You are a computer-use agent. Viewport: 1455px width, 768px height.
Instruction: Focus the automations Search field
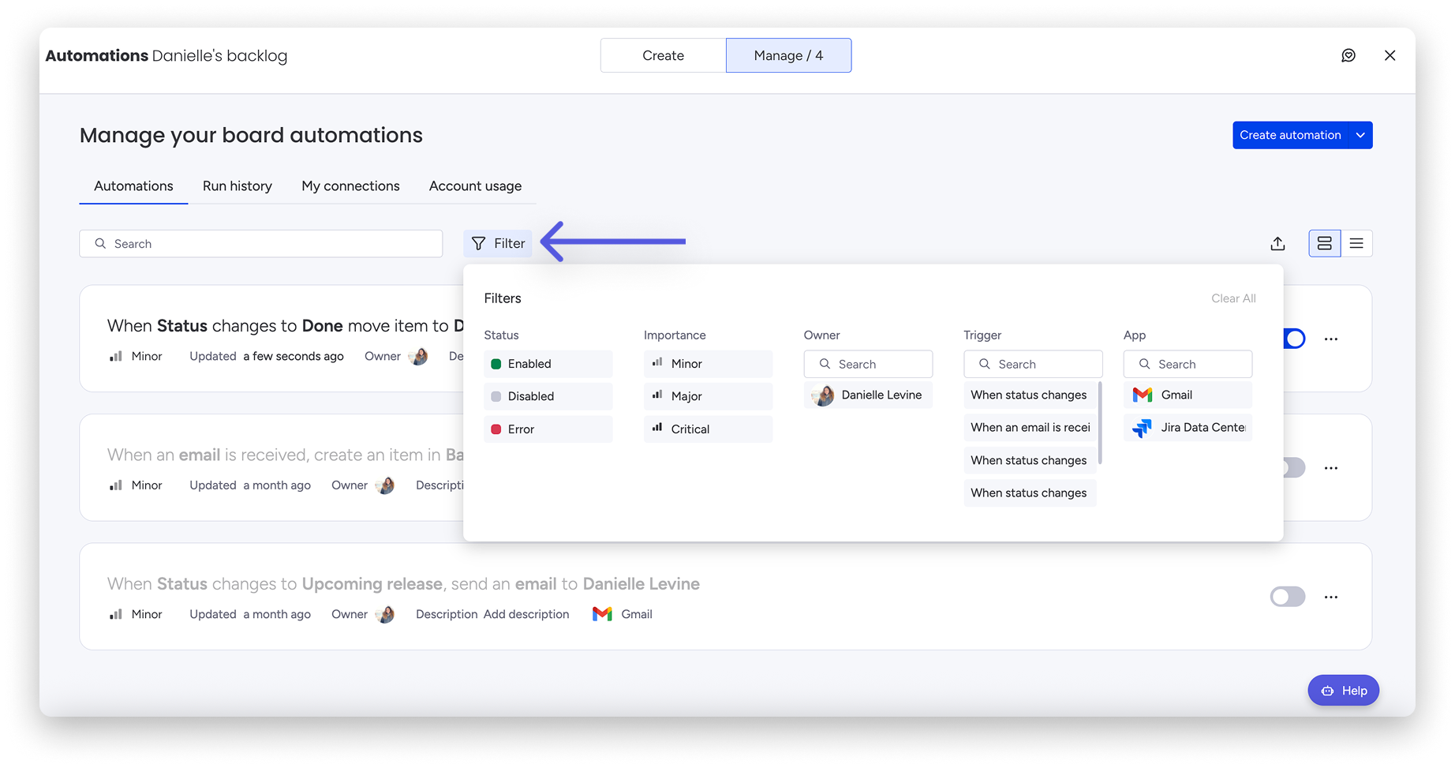tap(260, 244)
